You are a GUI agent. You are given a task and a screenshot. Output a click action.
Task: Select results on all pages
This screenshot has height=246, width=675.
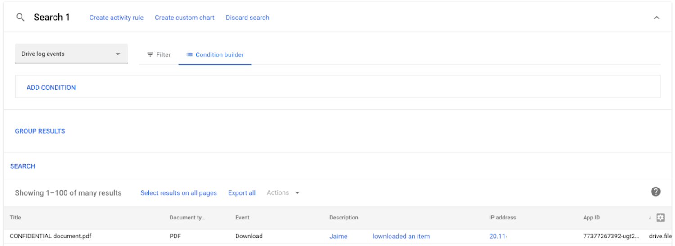(x=178, y=193)
